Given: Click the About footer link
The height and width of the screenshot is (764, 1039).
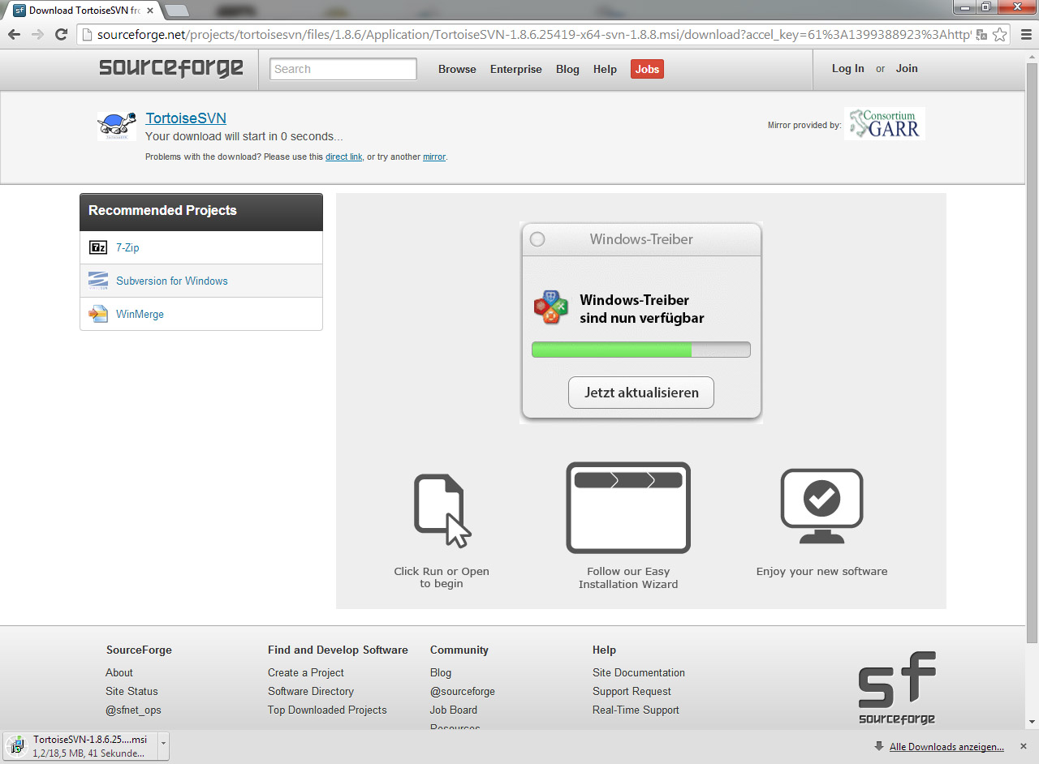Looking at the screenshot, I should [119, 672].
